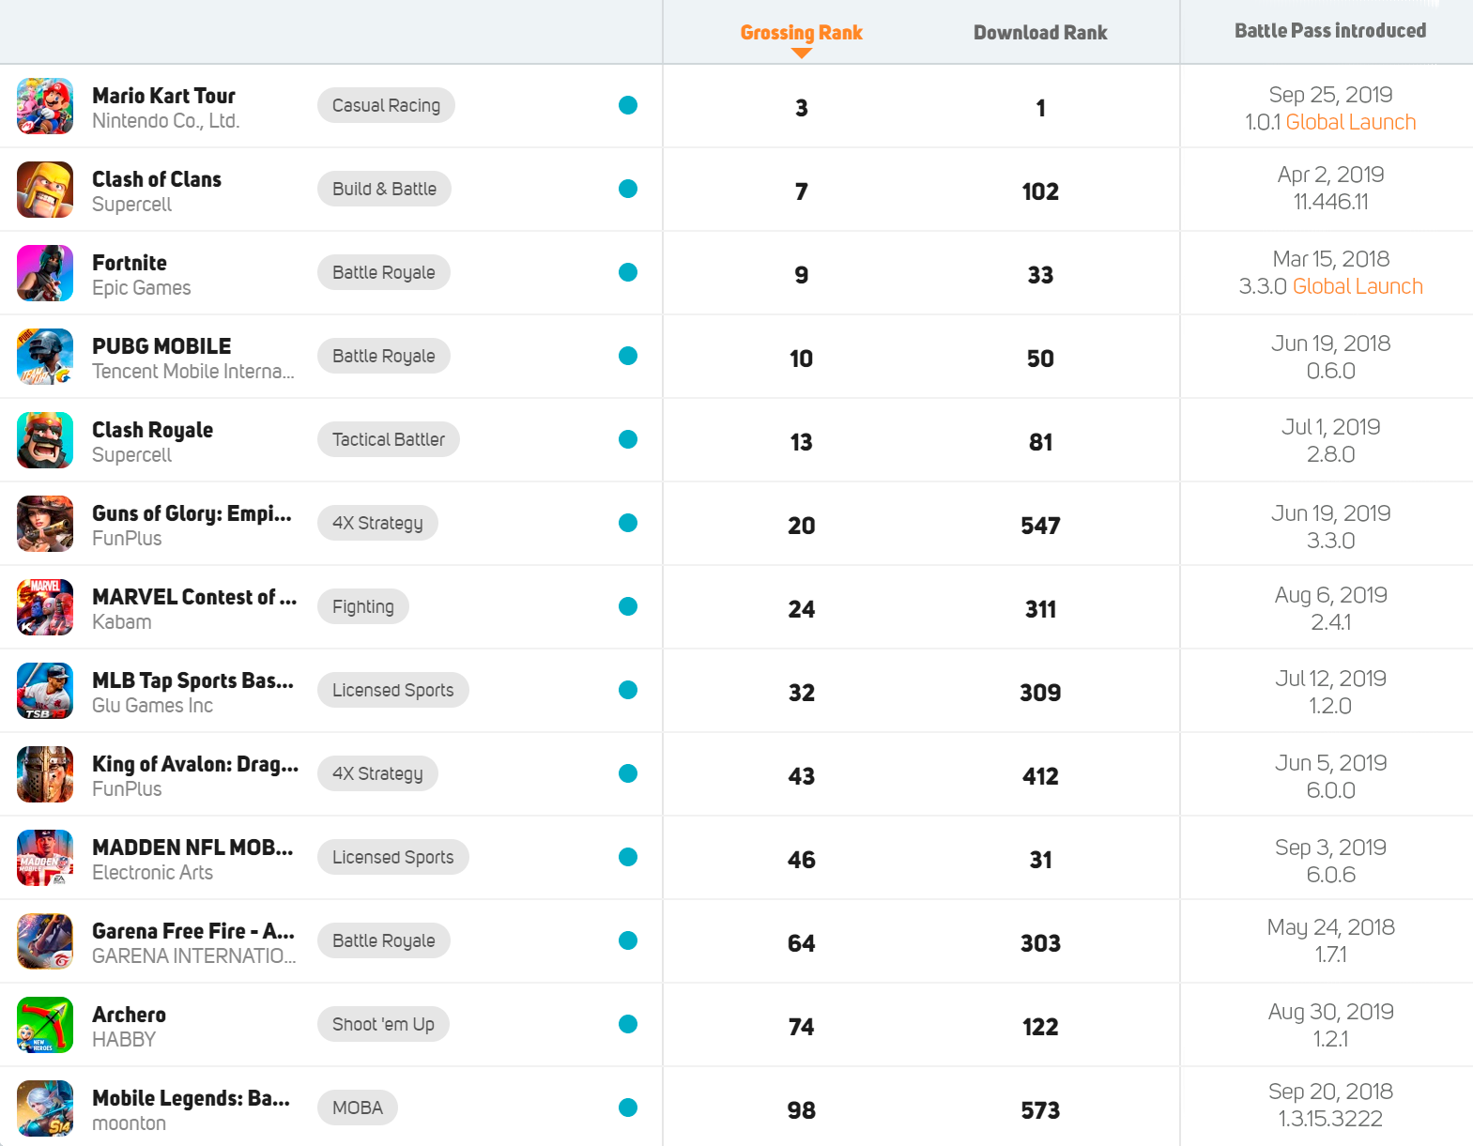Sort by Download Rank column header
1473x1146 pixels.
point(1040,33)
